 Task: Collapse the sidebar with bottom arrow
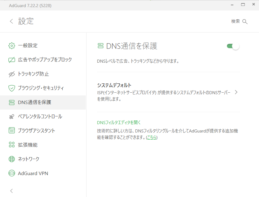pyautogui.click(x=12, y=191)
